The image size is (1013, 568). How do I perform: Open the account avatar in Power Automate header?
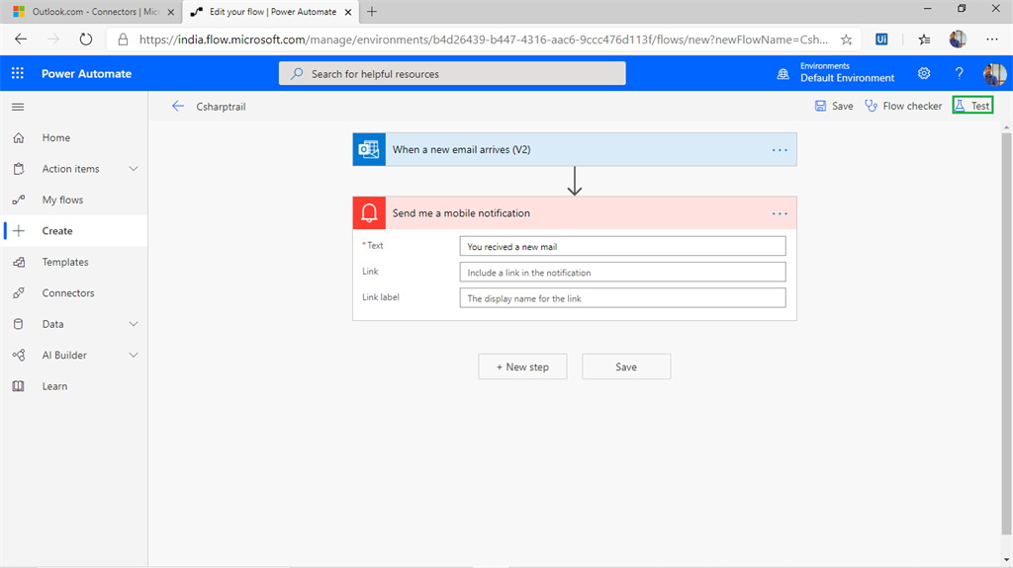pos(994,74)
